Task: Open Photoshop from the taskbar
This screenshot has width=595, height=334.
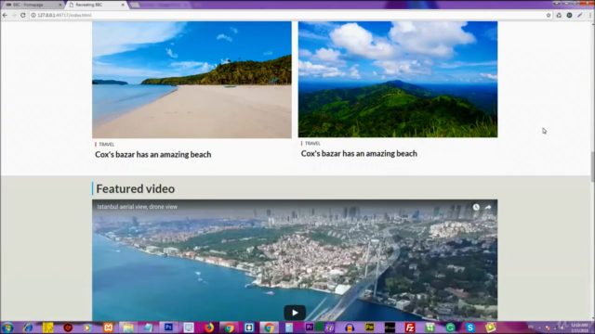Action: 168,328
